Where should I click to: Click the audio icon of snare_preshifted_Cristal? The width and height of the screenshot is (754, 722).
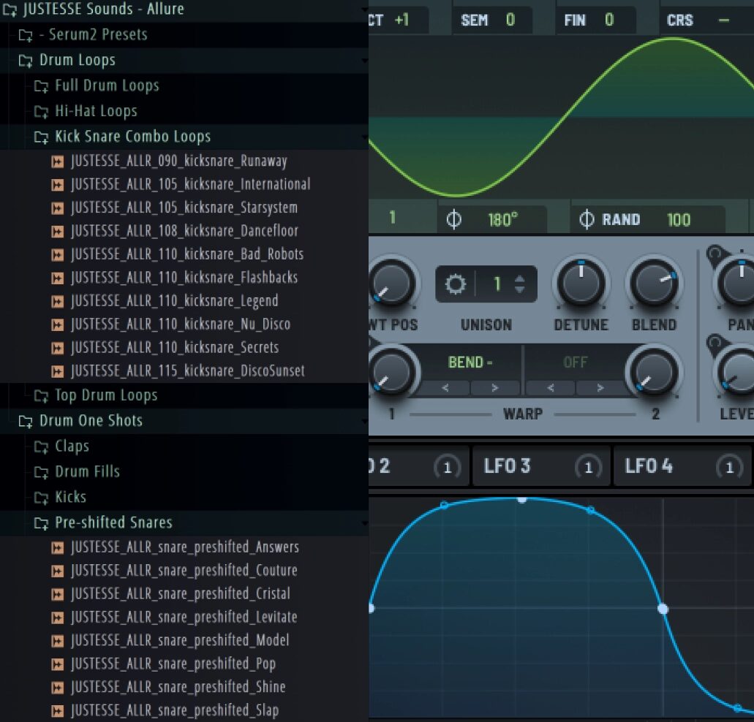click(x=57, y=594)
